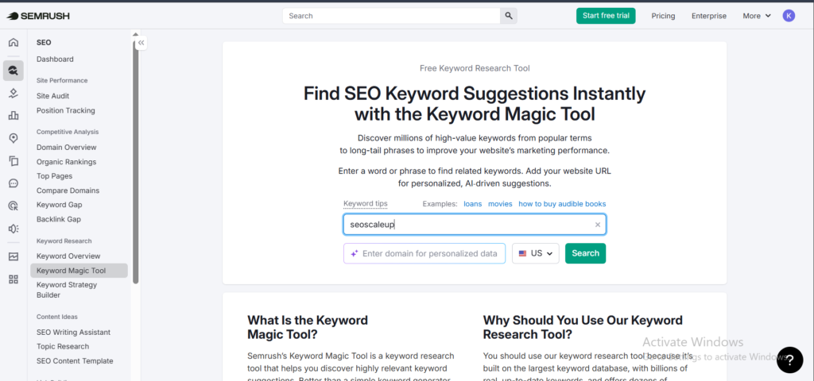Open the app grid icon in sidebar
814x381 pixels.
click(14, 279)
